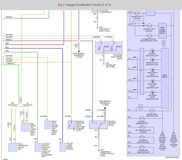Click the left rear door indicator LED symbol
Screen dimensions: 182x160
(152, 93)
